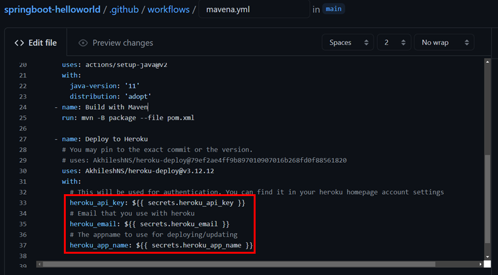498x275 pixels.
Task: Click comment 'Email that you use with heroku'
Action: pos(132,214)
